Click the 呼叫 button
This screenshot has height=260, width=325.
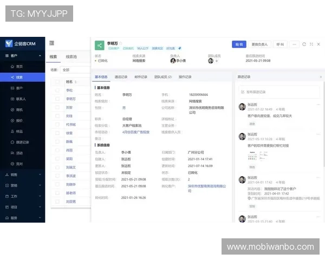(x=280, y=44)
